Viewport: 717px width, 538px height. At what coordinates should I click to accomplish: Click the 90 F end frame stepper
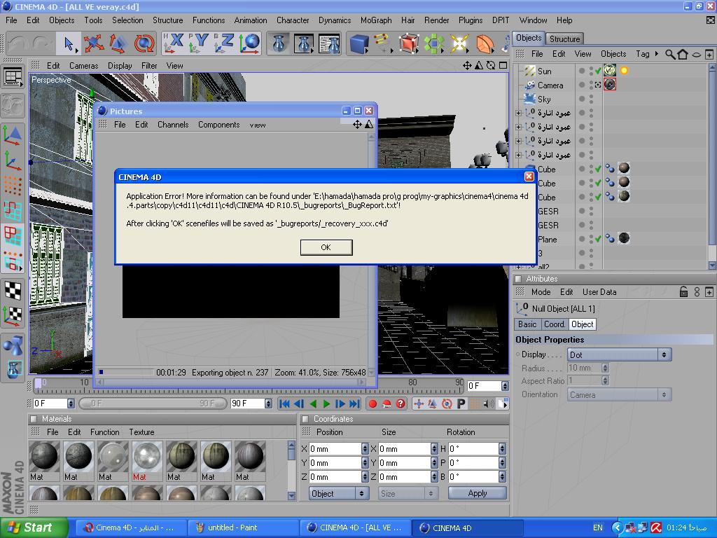point(268,403)
